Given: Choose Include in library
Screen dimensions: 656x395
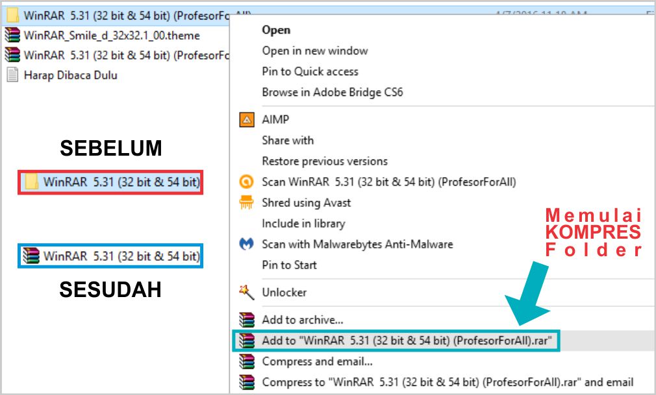Looking at the screenshot, I should pos(303,224).
